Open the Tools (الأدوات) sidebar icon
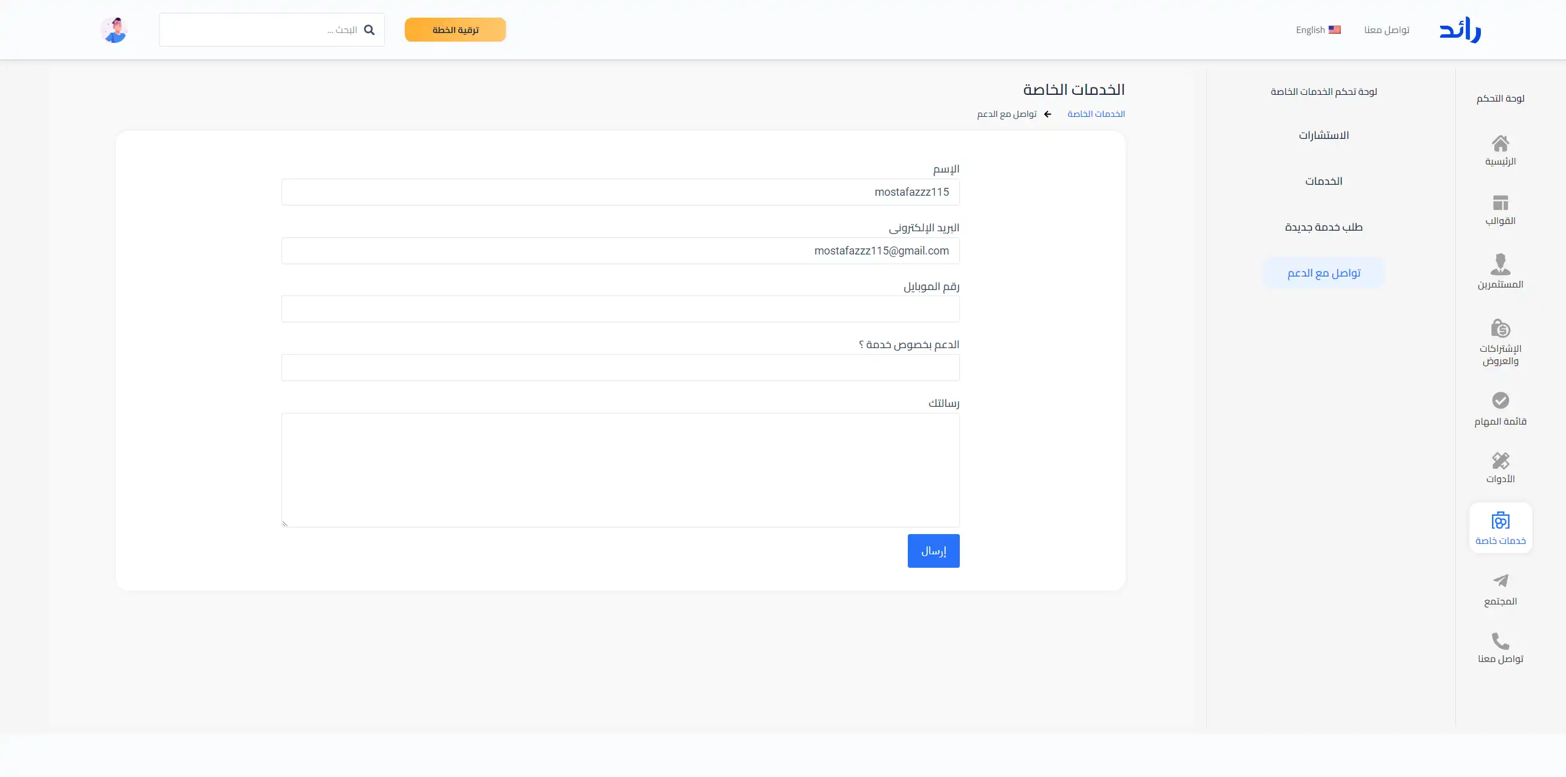1566x777 pixels. 1500,460
